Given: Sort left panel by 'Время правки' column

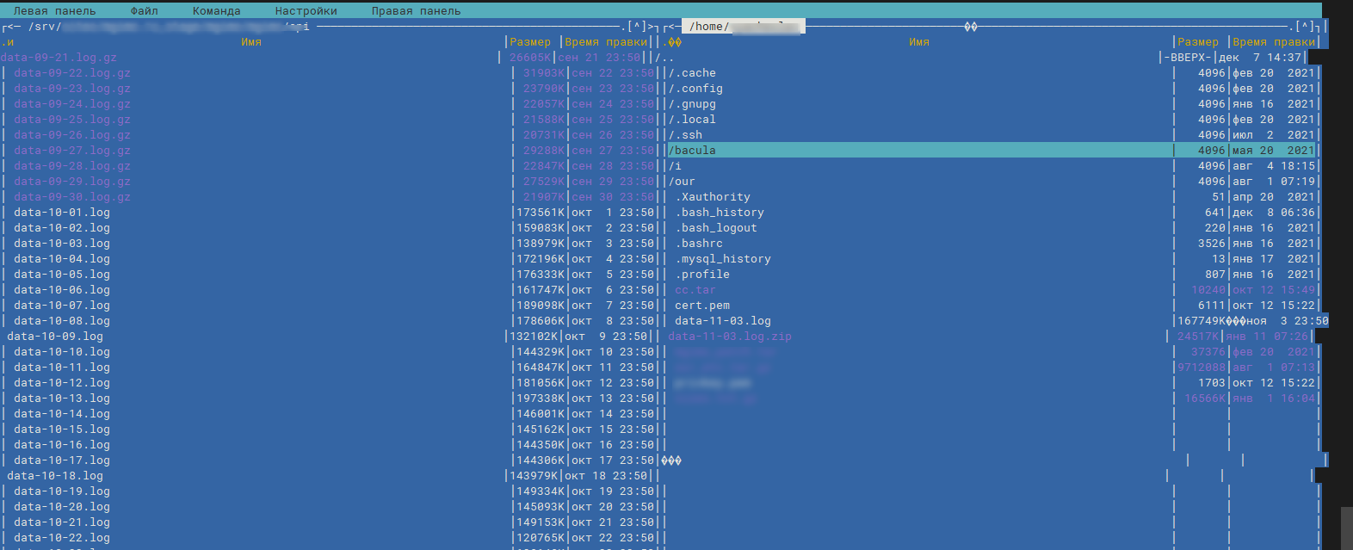Looking at the screenshot, I should click(x=606, y=42).
